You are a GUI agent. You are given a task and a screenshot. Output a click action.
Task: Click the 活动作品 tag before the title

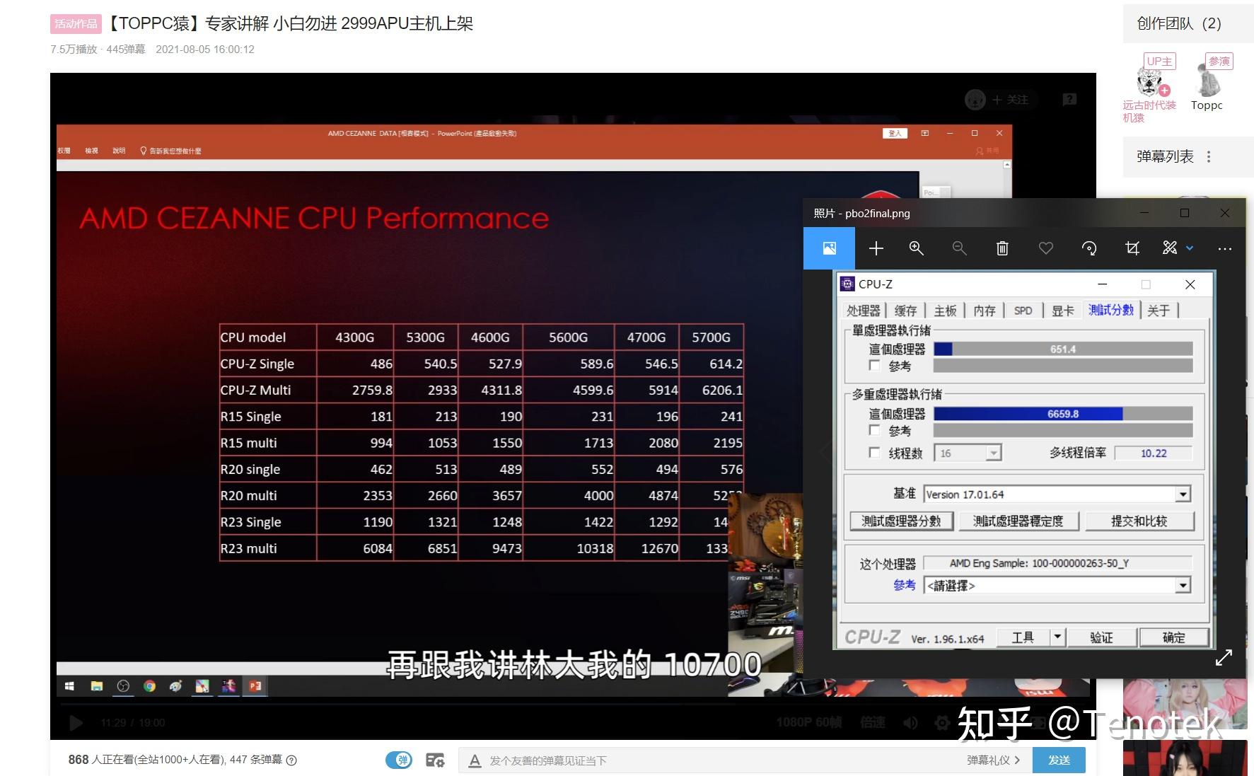click(76, 24)
